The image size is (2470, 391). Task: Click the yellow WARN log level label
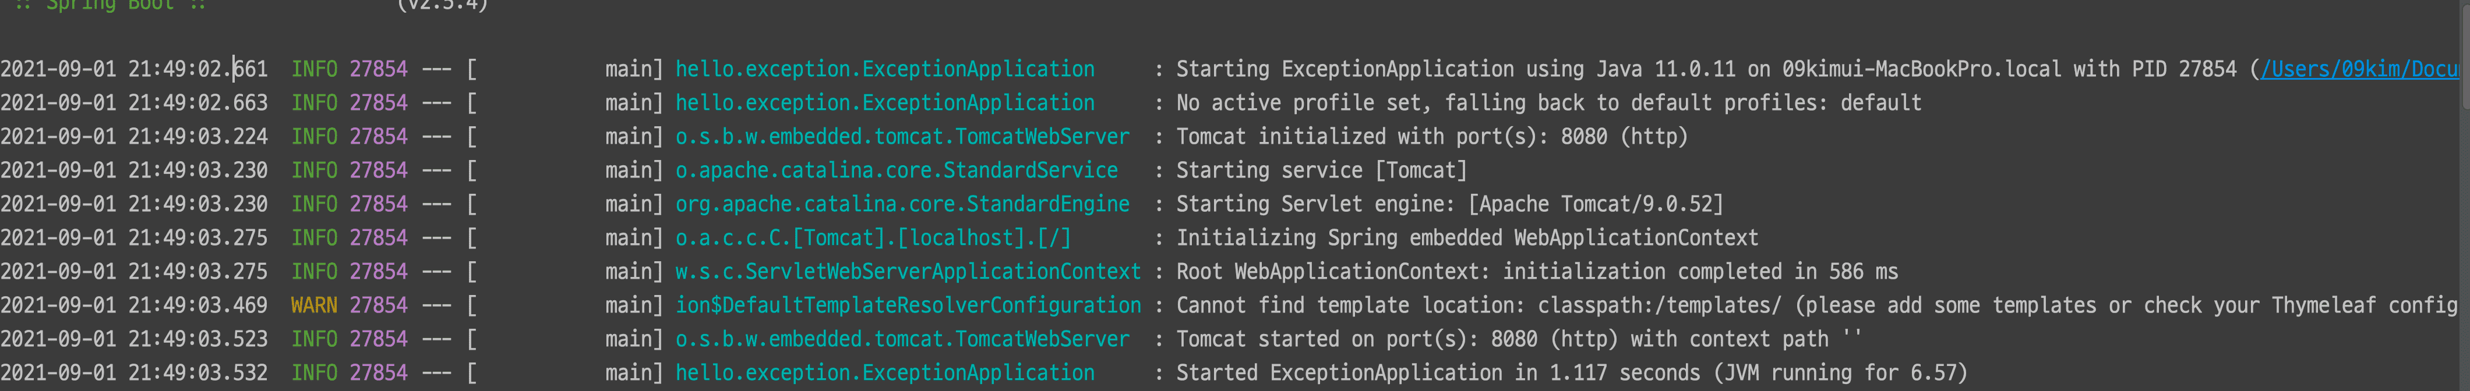pos(313,305)
